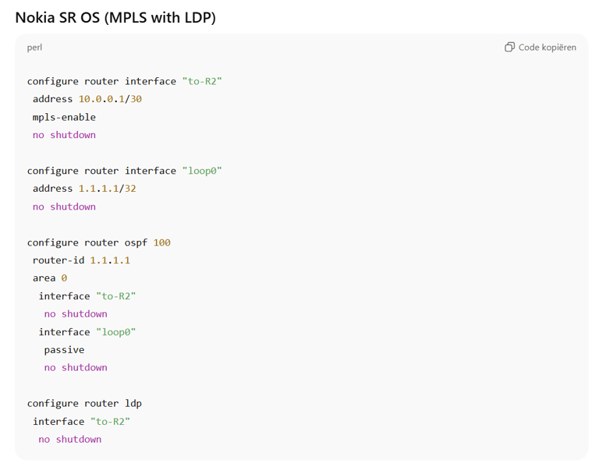Click the router-id 1.1.1.1 line
This screenshot has height=474, width=599.
click(81, 260)
